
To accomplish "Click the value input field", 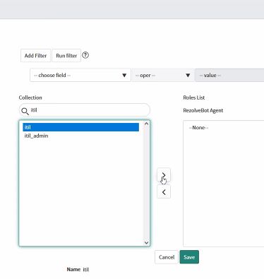I will tap(229, 75).
